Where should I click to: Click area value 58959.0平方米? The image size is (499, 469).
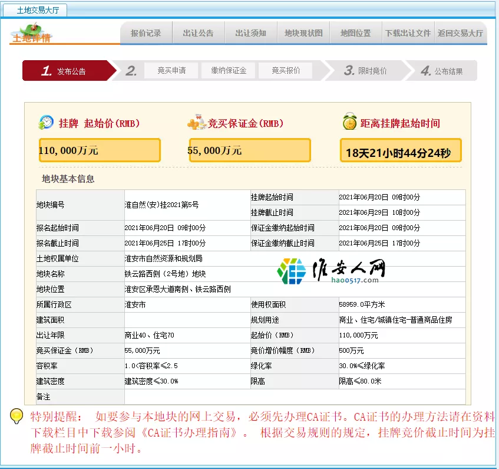tap(362, 304)
